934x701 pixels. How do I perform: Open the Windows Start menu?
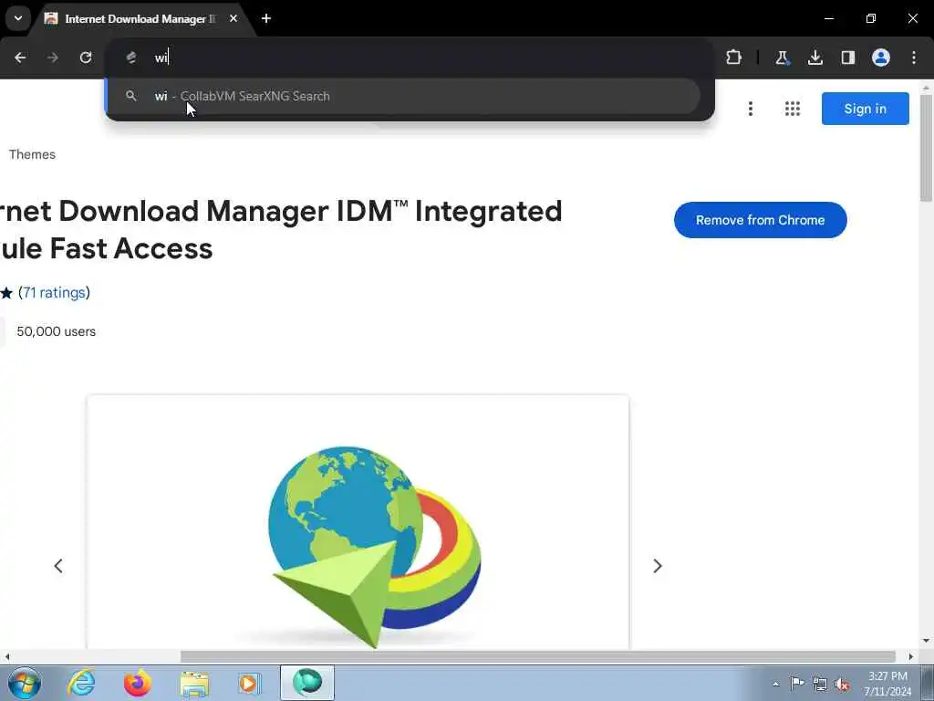pos(25,683)
